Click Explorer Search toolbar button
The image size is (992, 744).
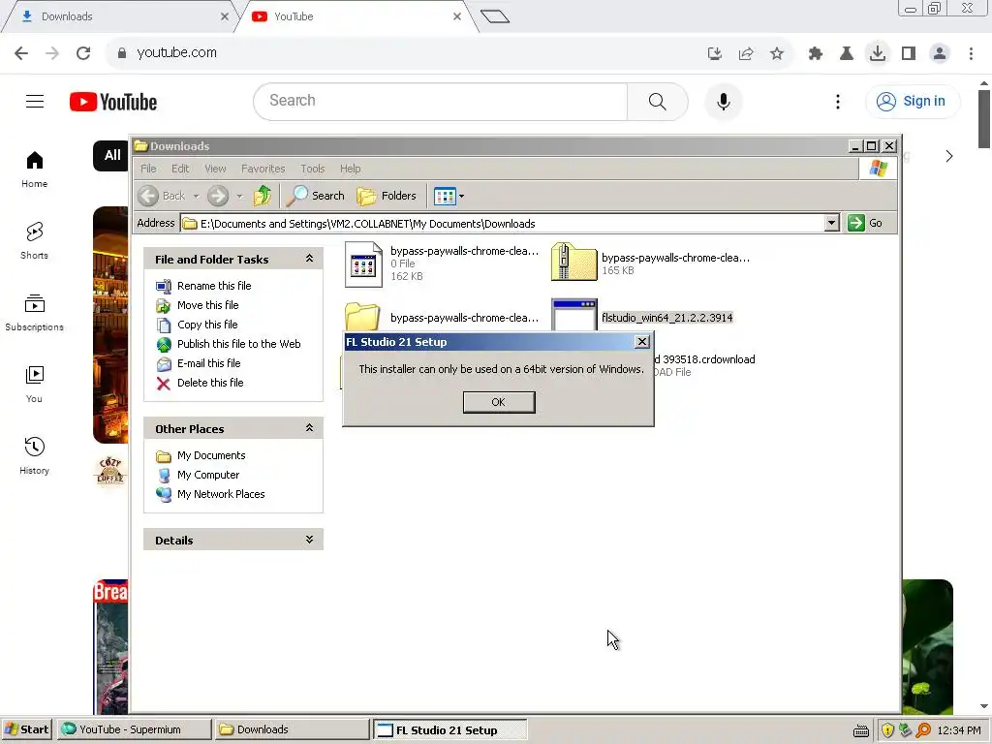(315, 196)
